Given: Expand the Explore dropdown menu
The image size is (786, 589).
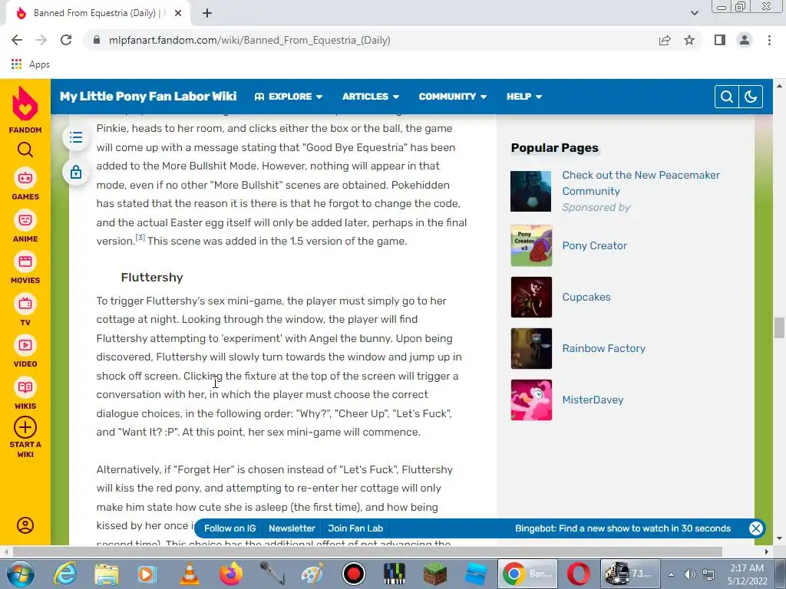Looking at the screenshot, I should coord(289,97).
